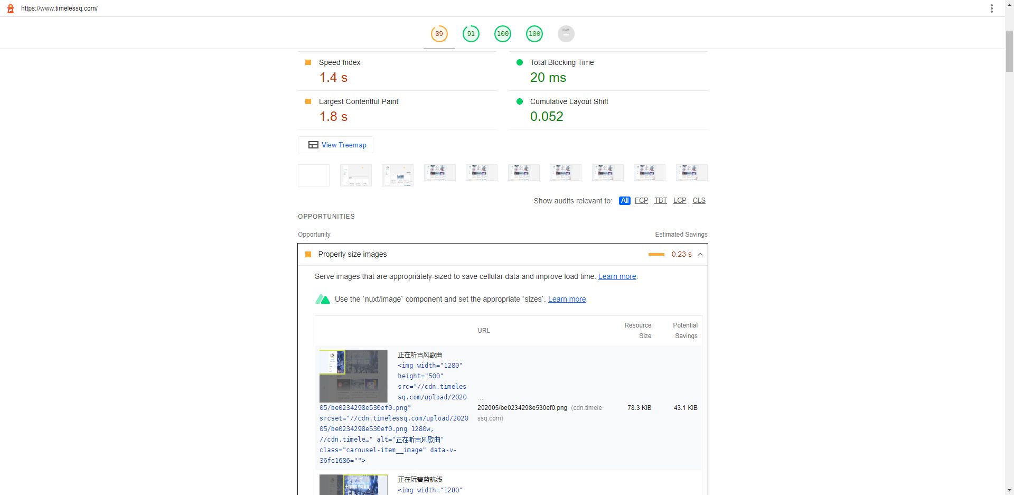The image size is (1014, 495).
Task: Open the second 100 score gauge
Action: (x=534, y=34)
